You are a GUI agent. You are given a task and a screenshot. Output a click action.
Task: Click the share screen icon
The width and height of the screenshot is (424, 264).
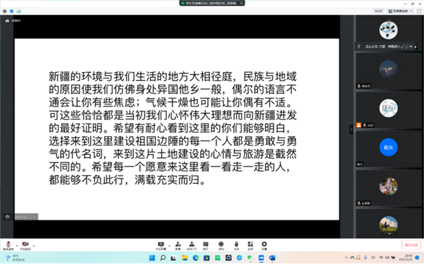[161, 244]
